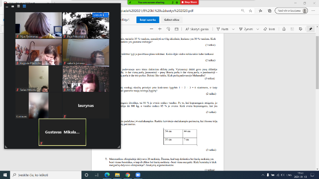Zoom in the PDF with plus icon
The image size is (319, 179).
pyautogui.click(x=160, y=29)
